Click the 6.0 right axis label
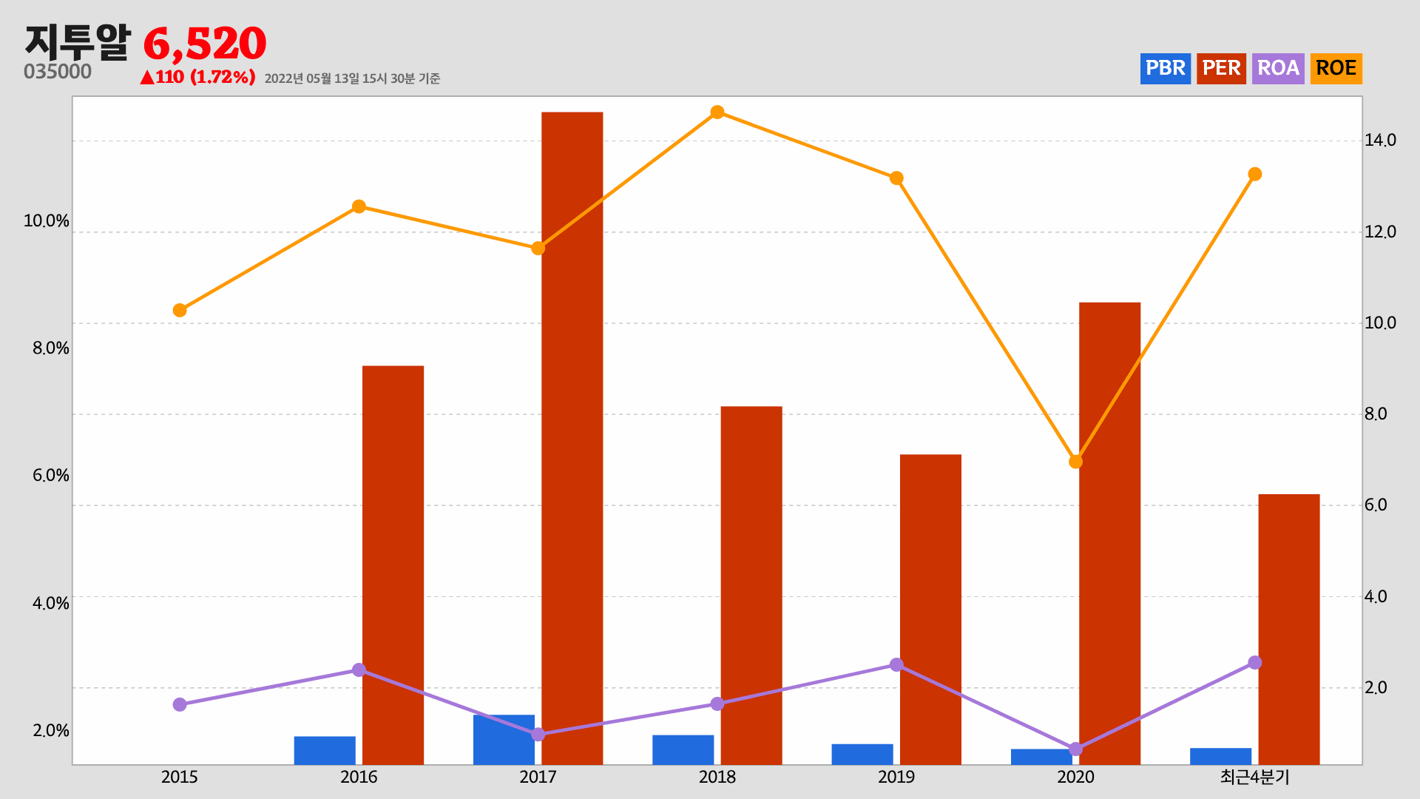 [1376, 505]
